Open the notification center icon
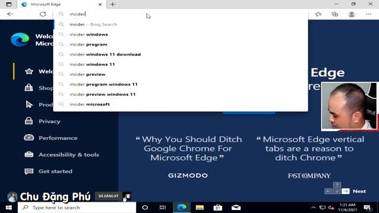 367,208
